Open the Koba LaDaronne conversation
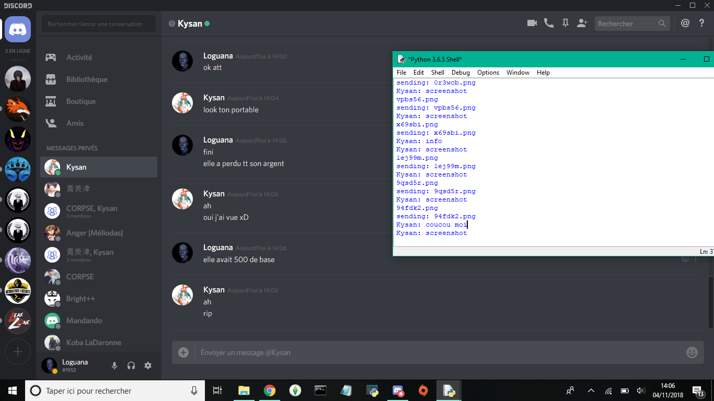The width and height of the screenshot is (714, 401). pos(99,343)
